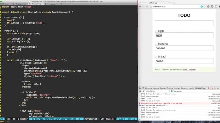The image size is (220, 123).
Task: Clear the console with the ban icon
Action: (x=140, y=91)
